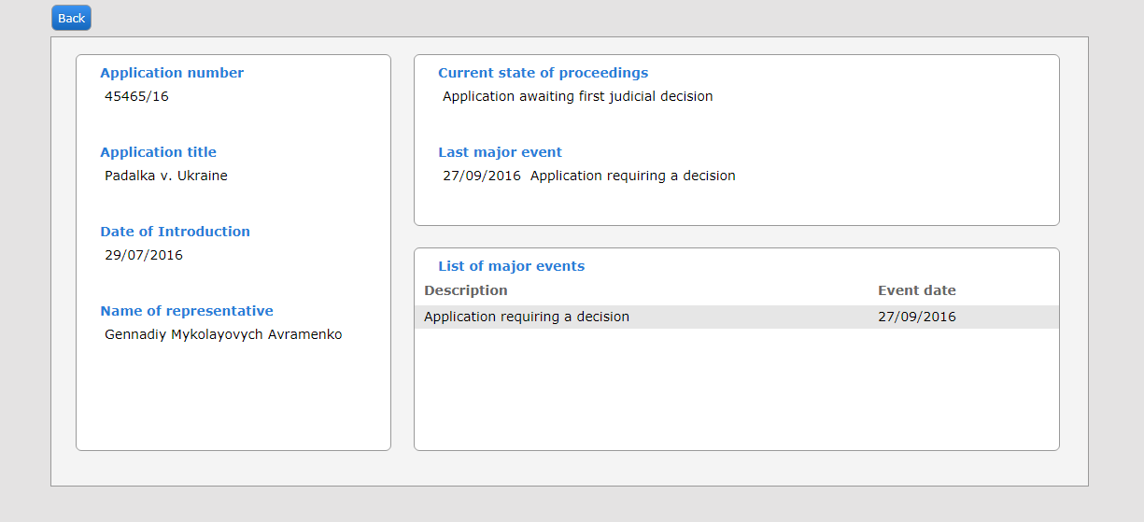Click the introduction date 29/07/2016
Image resolution: width=1144 pixels, height=522 pixels.
[144, 255]
